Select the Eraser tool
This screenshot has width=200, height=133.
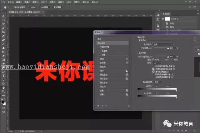[3, 56]
